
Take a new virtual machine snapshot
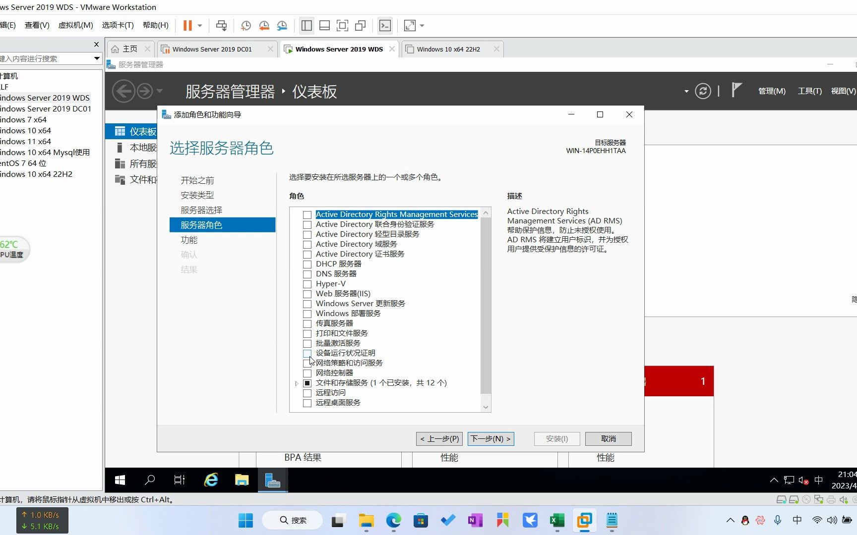[x=245, y=25]
